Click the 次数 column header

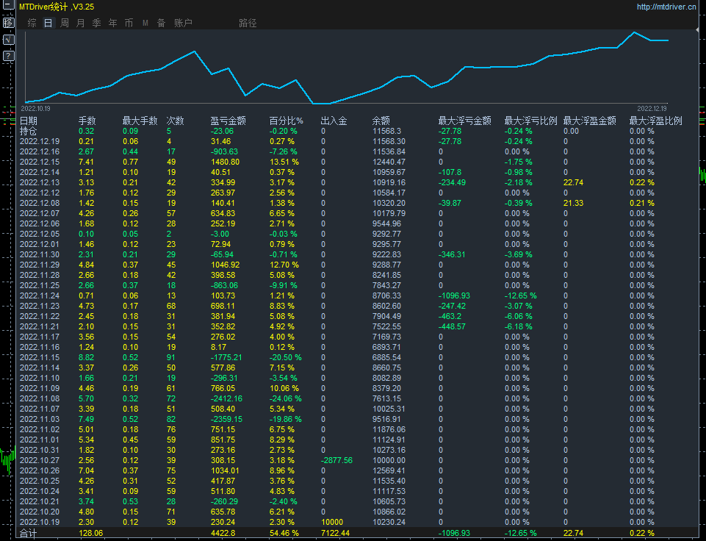pos(175,121)
